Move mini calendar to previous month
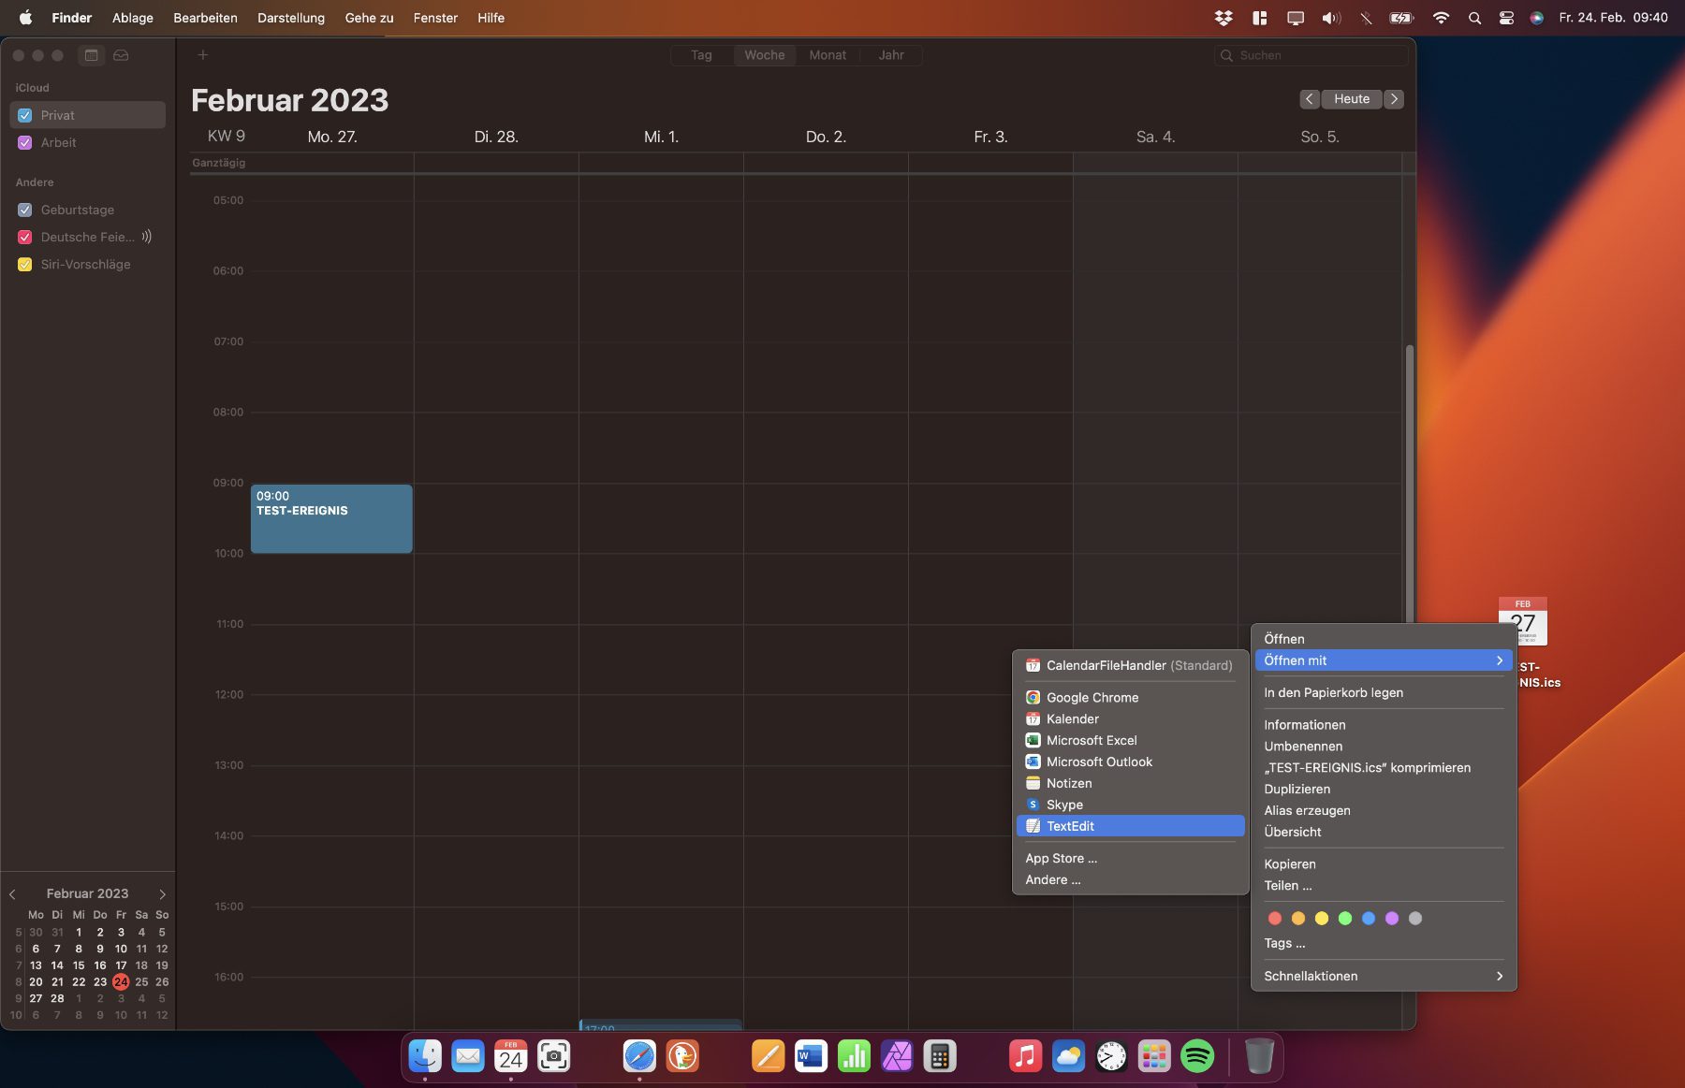Viewport: 1685px width, 1088px height. tap(12, 894)
